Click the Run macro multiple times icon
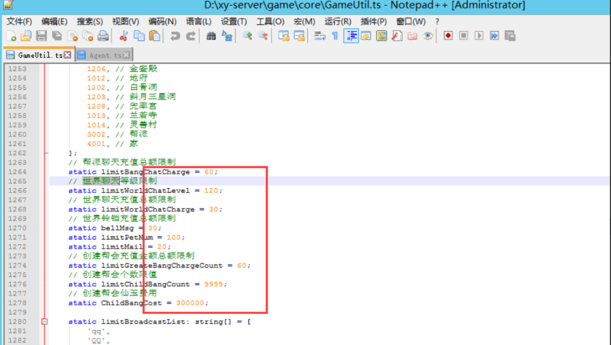611x345 pixels. pos(495,36)
